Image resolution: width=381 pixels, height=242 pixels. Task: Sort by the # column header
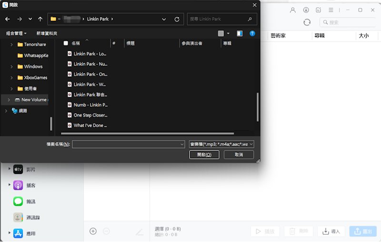click(x=114, y=43)
